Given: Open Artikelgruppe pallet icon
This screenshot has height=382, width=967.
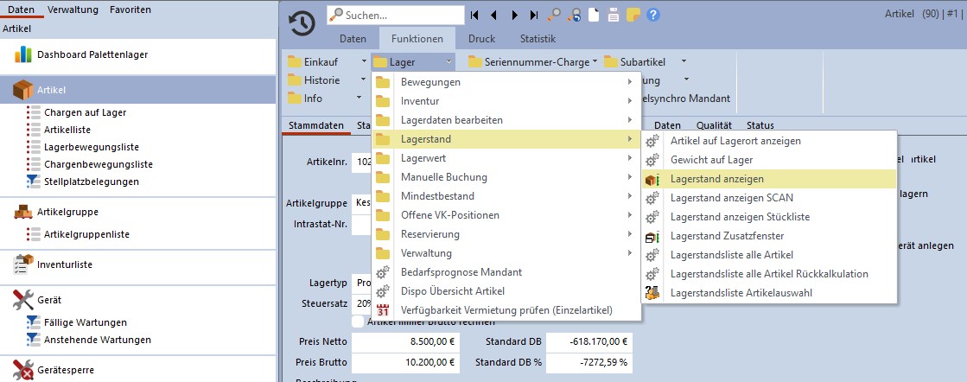Looking at the screenshot, I should 22,212.
